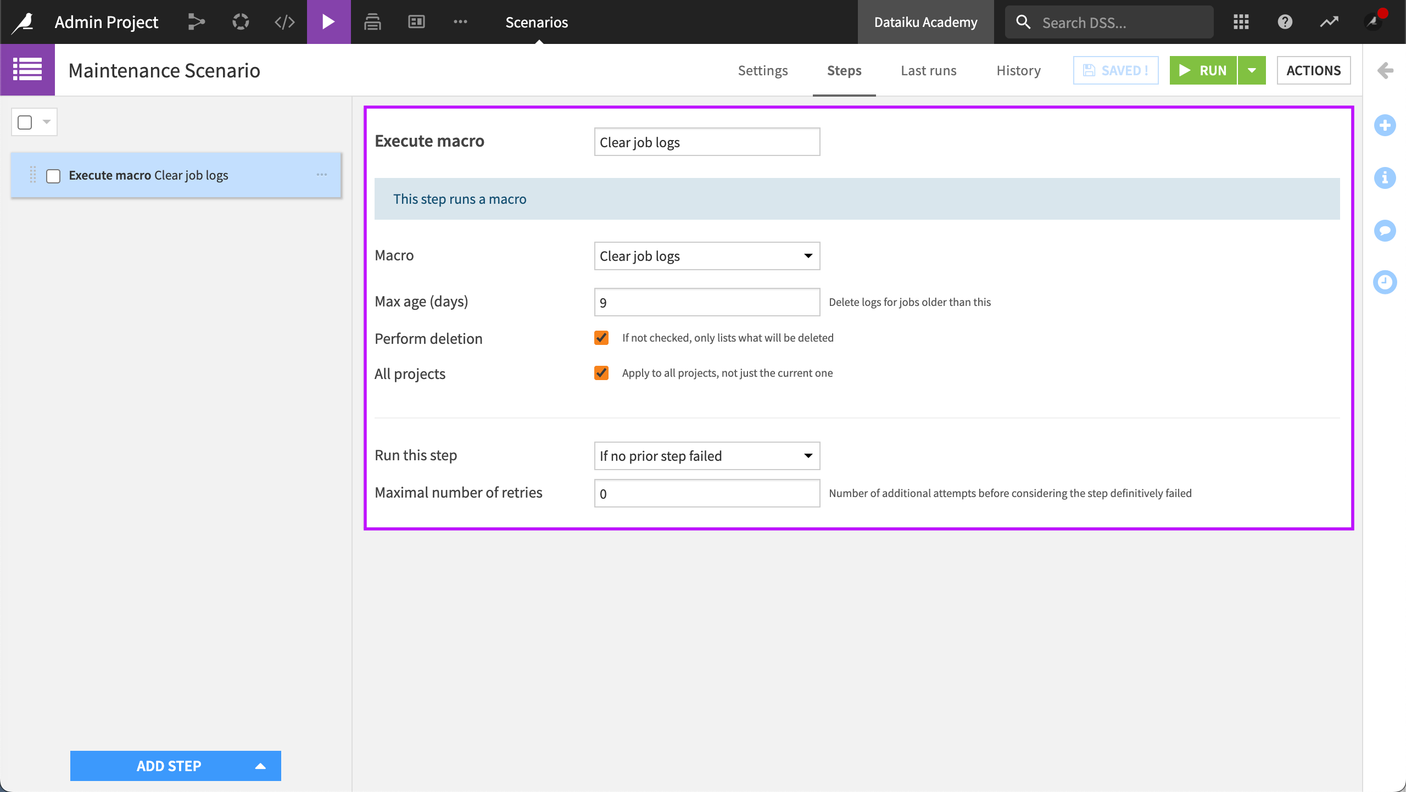The width and height of the screenshot is (1406, 792).
Task: Uncheck the All projects checkbox
Action: 601,373
